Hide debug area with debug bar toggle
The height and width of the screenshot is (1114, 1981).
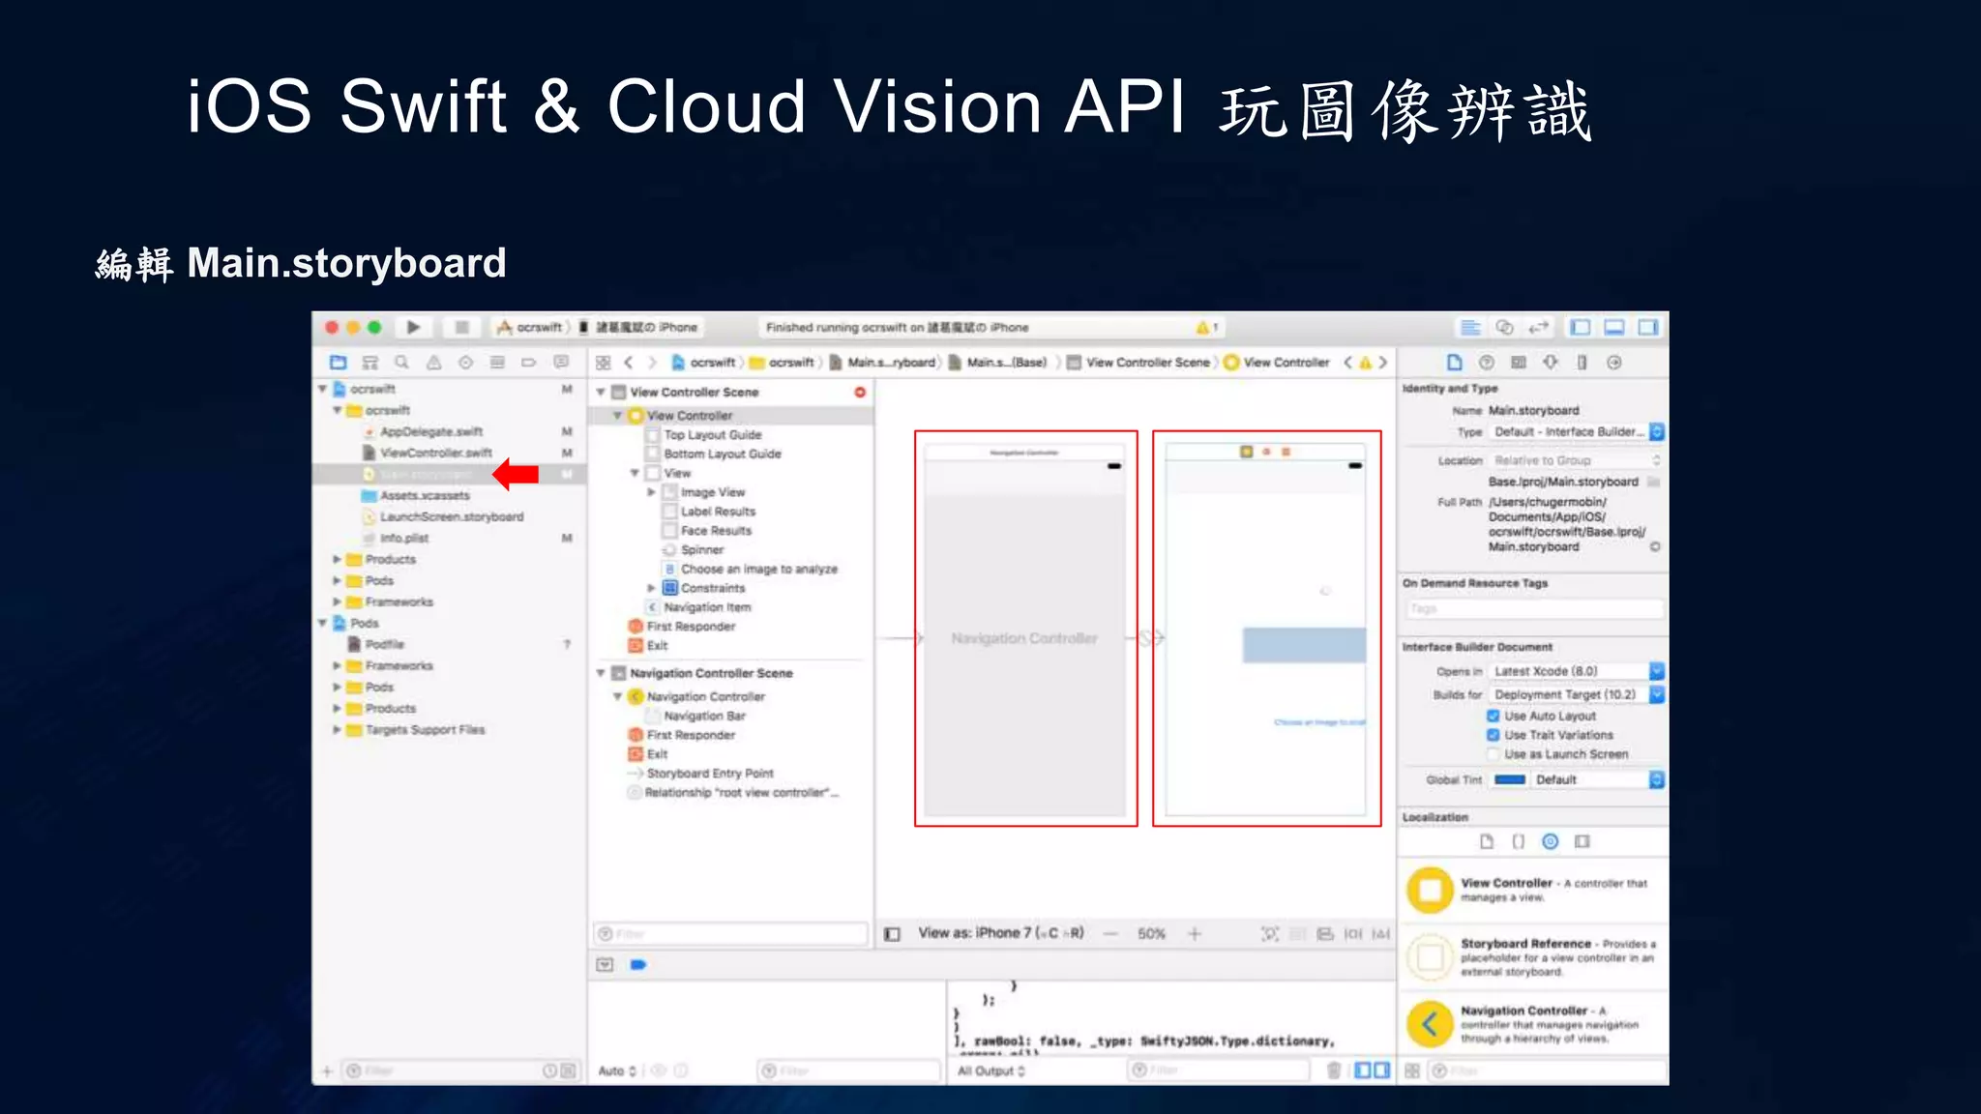605,964
